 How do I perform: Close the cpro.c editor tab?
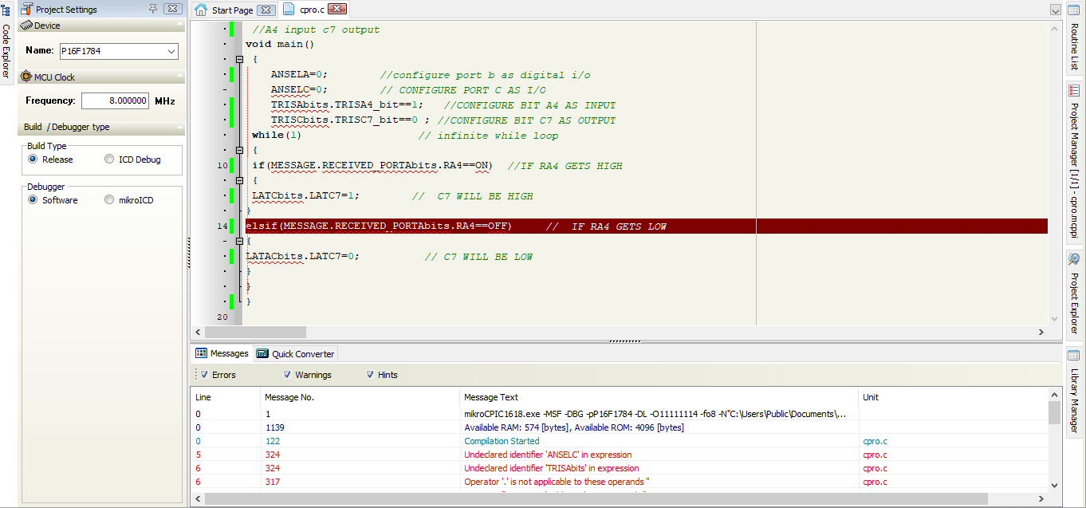[x=337, y=10]
